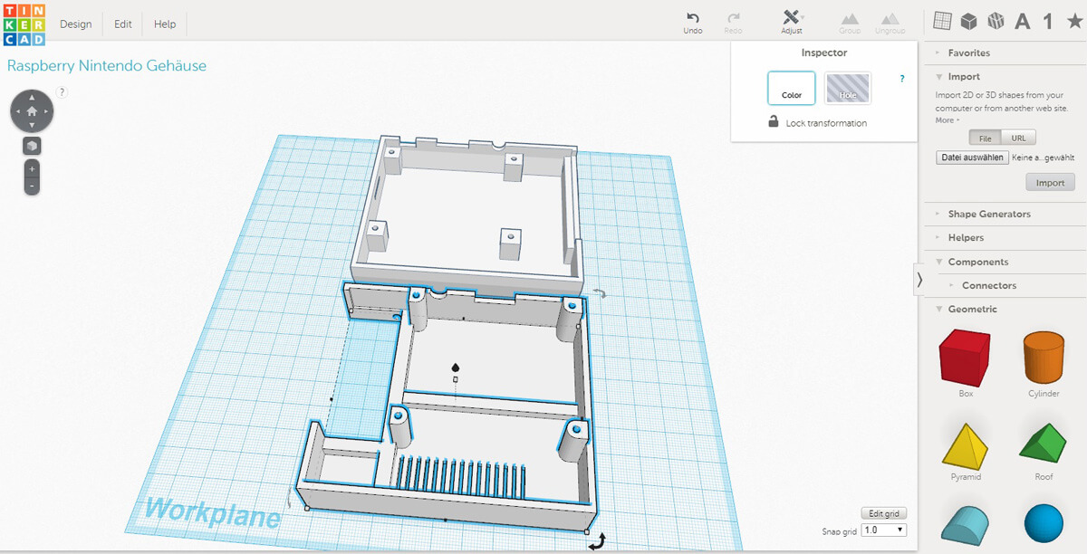Click the Import button

[x=1050, y=182]
